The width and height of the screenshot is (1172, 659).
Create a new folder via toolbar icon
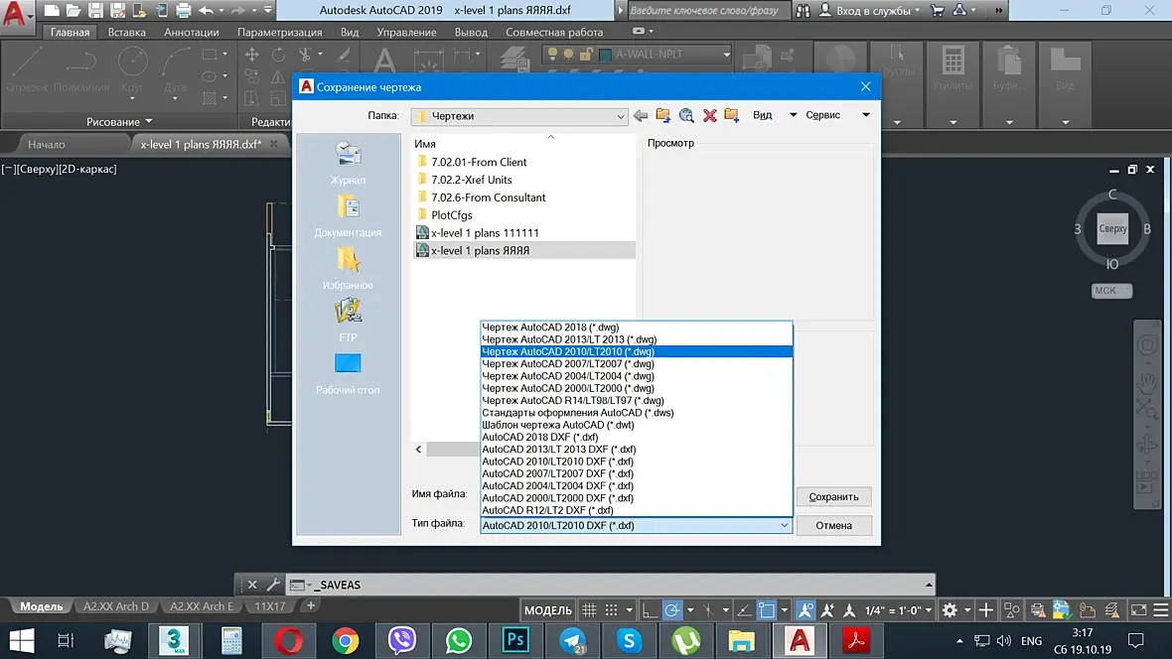tap(732, 115)
